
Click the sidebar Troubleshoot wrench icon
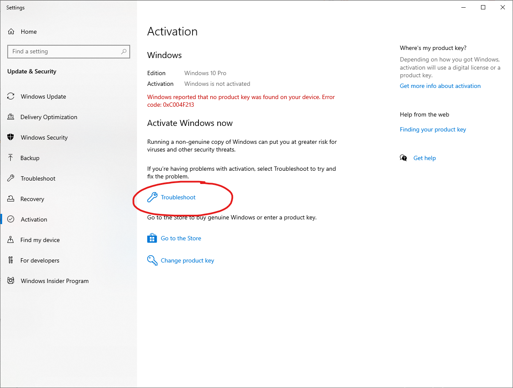point(11,178)
